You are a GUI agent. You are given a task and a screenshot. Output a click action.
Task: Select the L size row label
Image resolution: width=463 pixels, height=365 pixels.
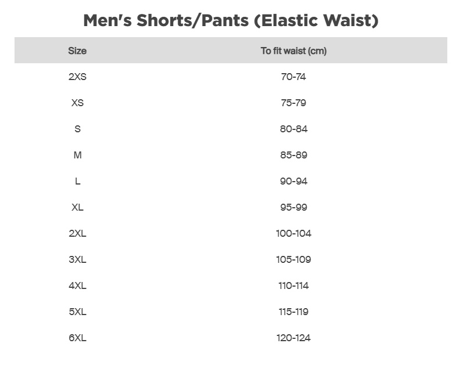pos(77,181)
